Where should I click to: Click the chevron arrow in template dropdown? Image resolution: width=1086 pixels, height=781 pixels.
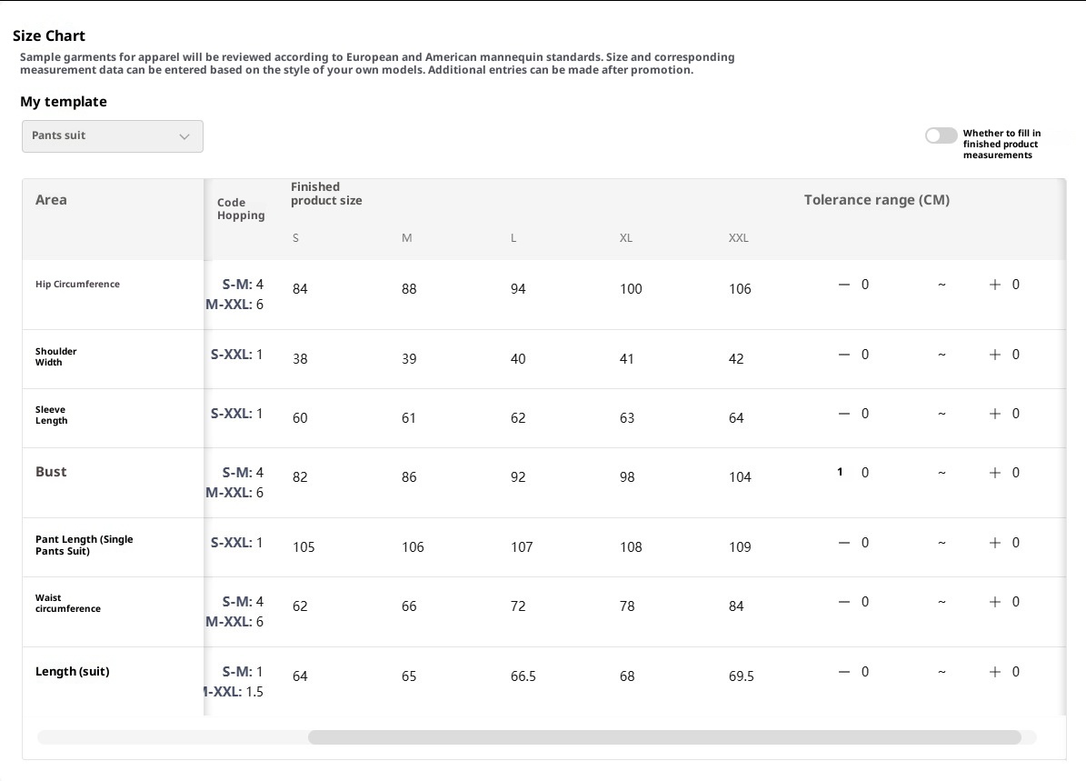coord(184,136)
